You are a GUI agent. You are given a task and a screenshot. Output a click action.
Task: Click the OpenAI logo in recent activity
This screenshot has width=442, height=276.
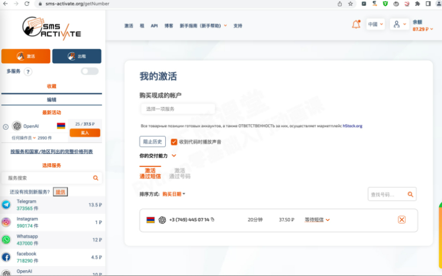[17, 126]
